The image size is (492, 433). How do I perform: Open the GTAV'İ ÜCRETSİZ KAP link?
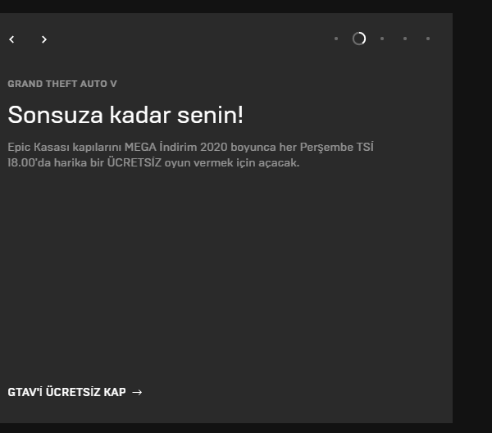pyautogui.click(x=75, y=392)
